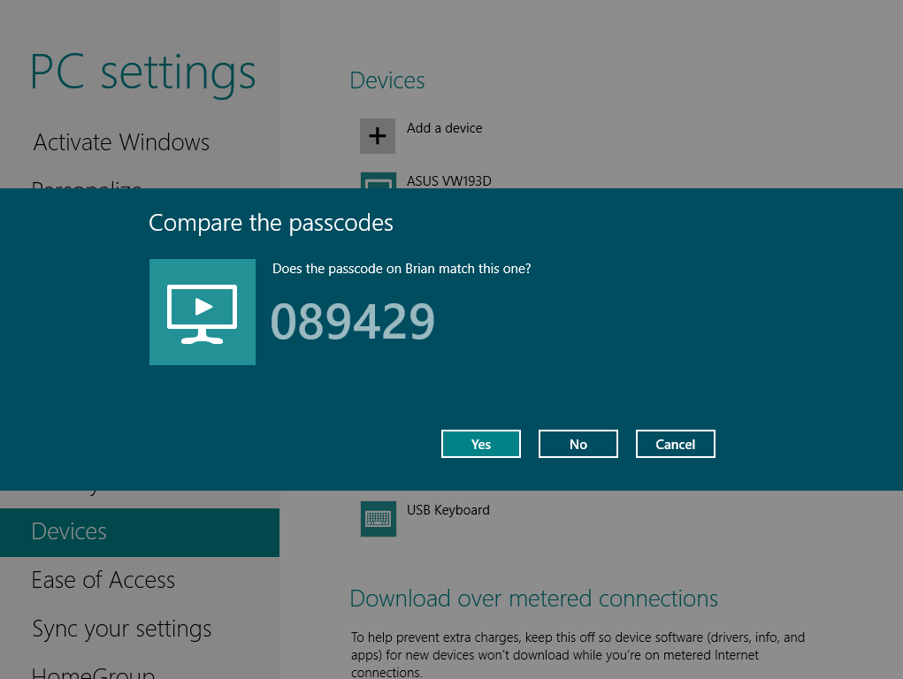Click the Compare the passcodes dialog title
The image size is (903, 679).
coord(271,223)
